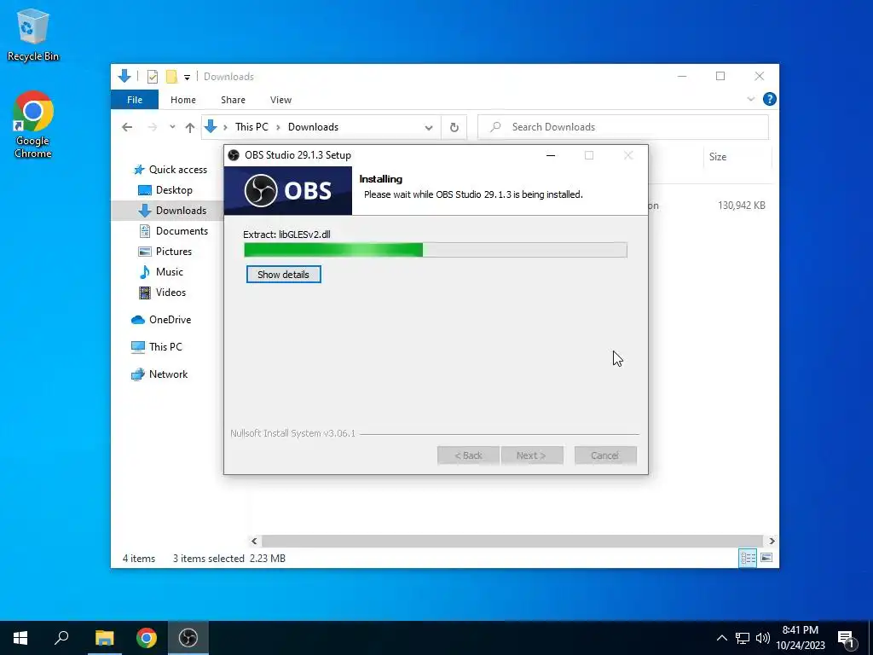Select Videos in navigation pane
The width and height of the screenshot is (873, 655).
pyautogui.click(x=162, y=293)
